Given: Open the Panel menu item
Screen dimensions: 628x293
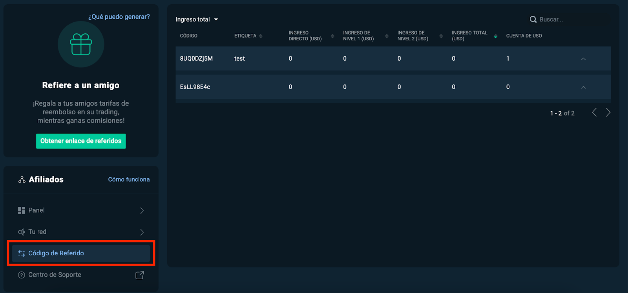Looking at the screenshot, I should 81,210.
